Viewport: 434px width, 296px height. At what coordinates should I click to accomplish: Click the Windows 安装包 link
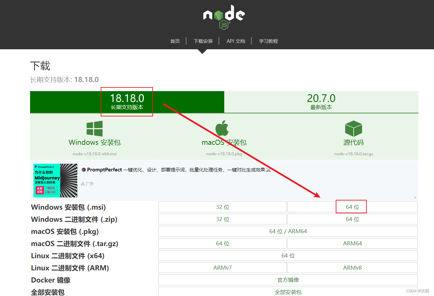point(95,142)
